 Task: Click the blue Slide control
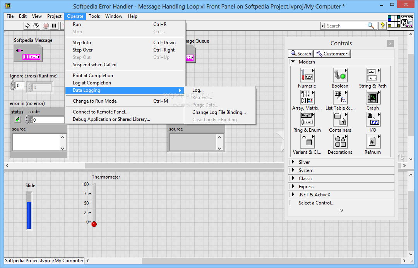click(29, 210)
